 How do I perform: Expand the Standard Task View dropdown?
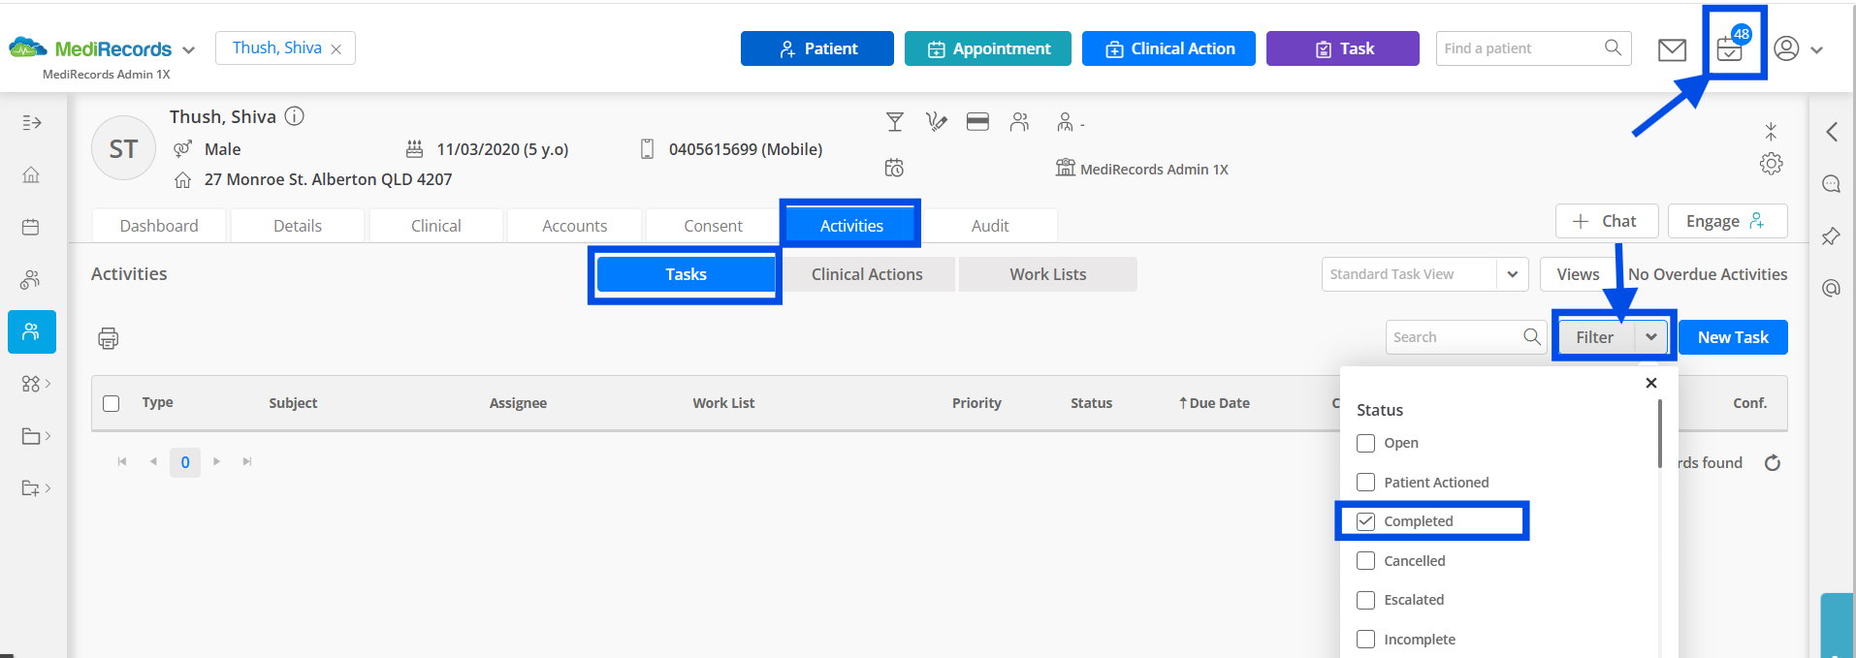(x=1512, y=274)
